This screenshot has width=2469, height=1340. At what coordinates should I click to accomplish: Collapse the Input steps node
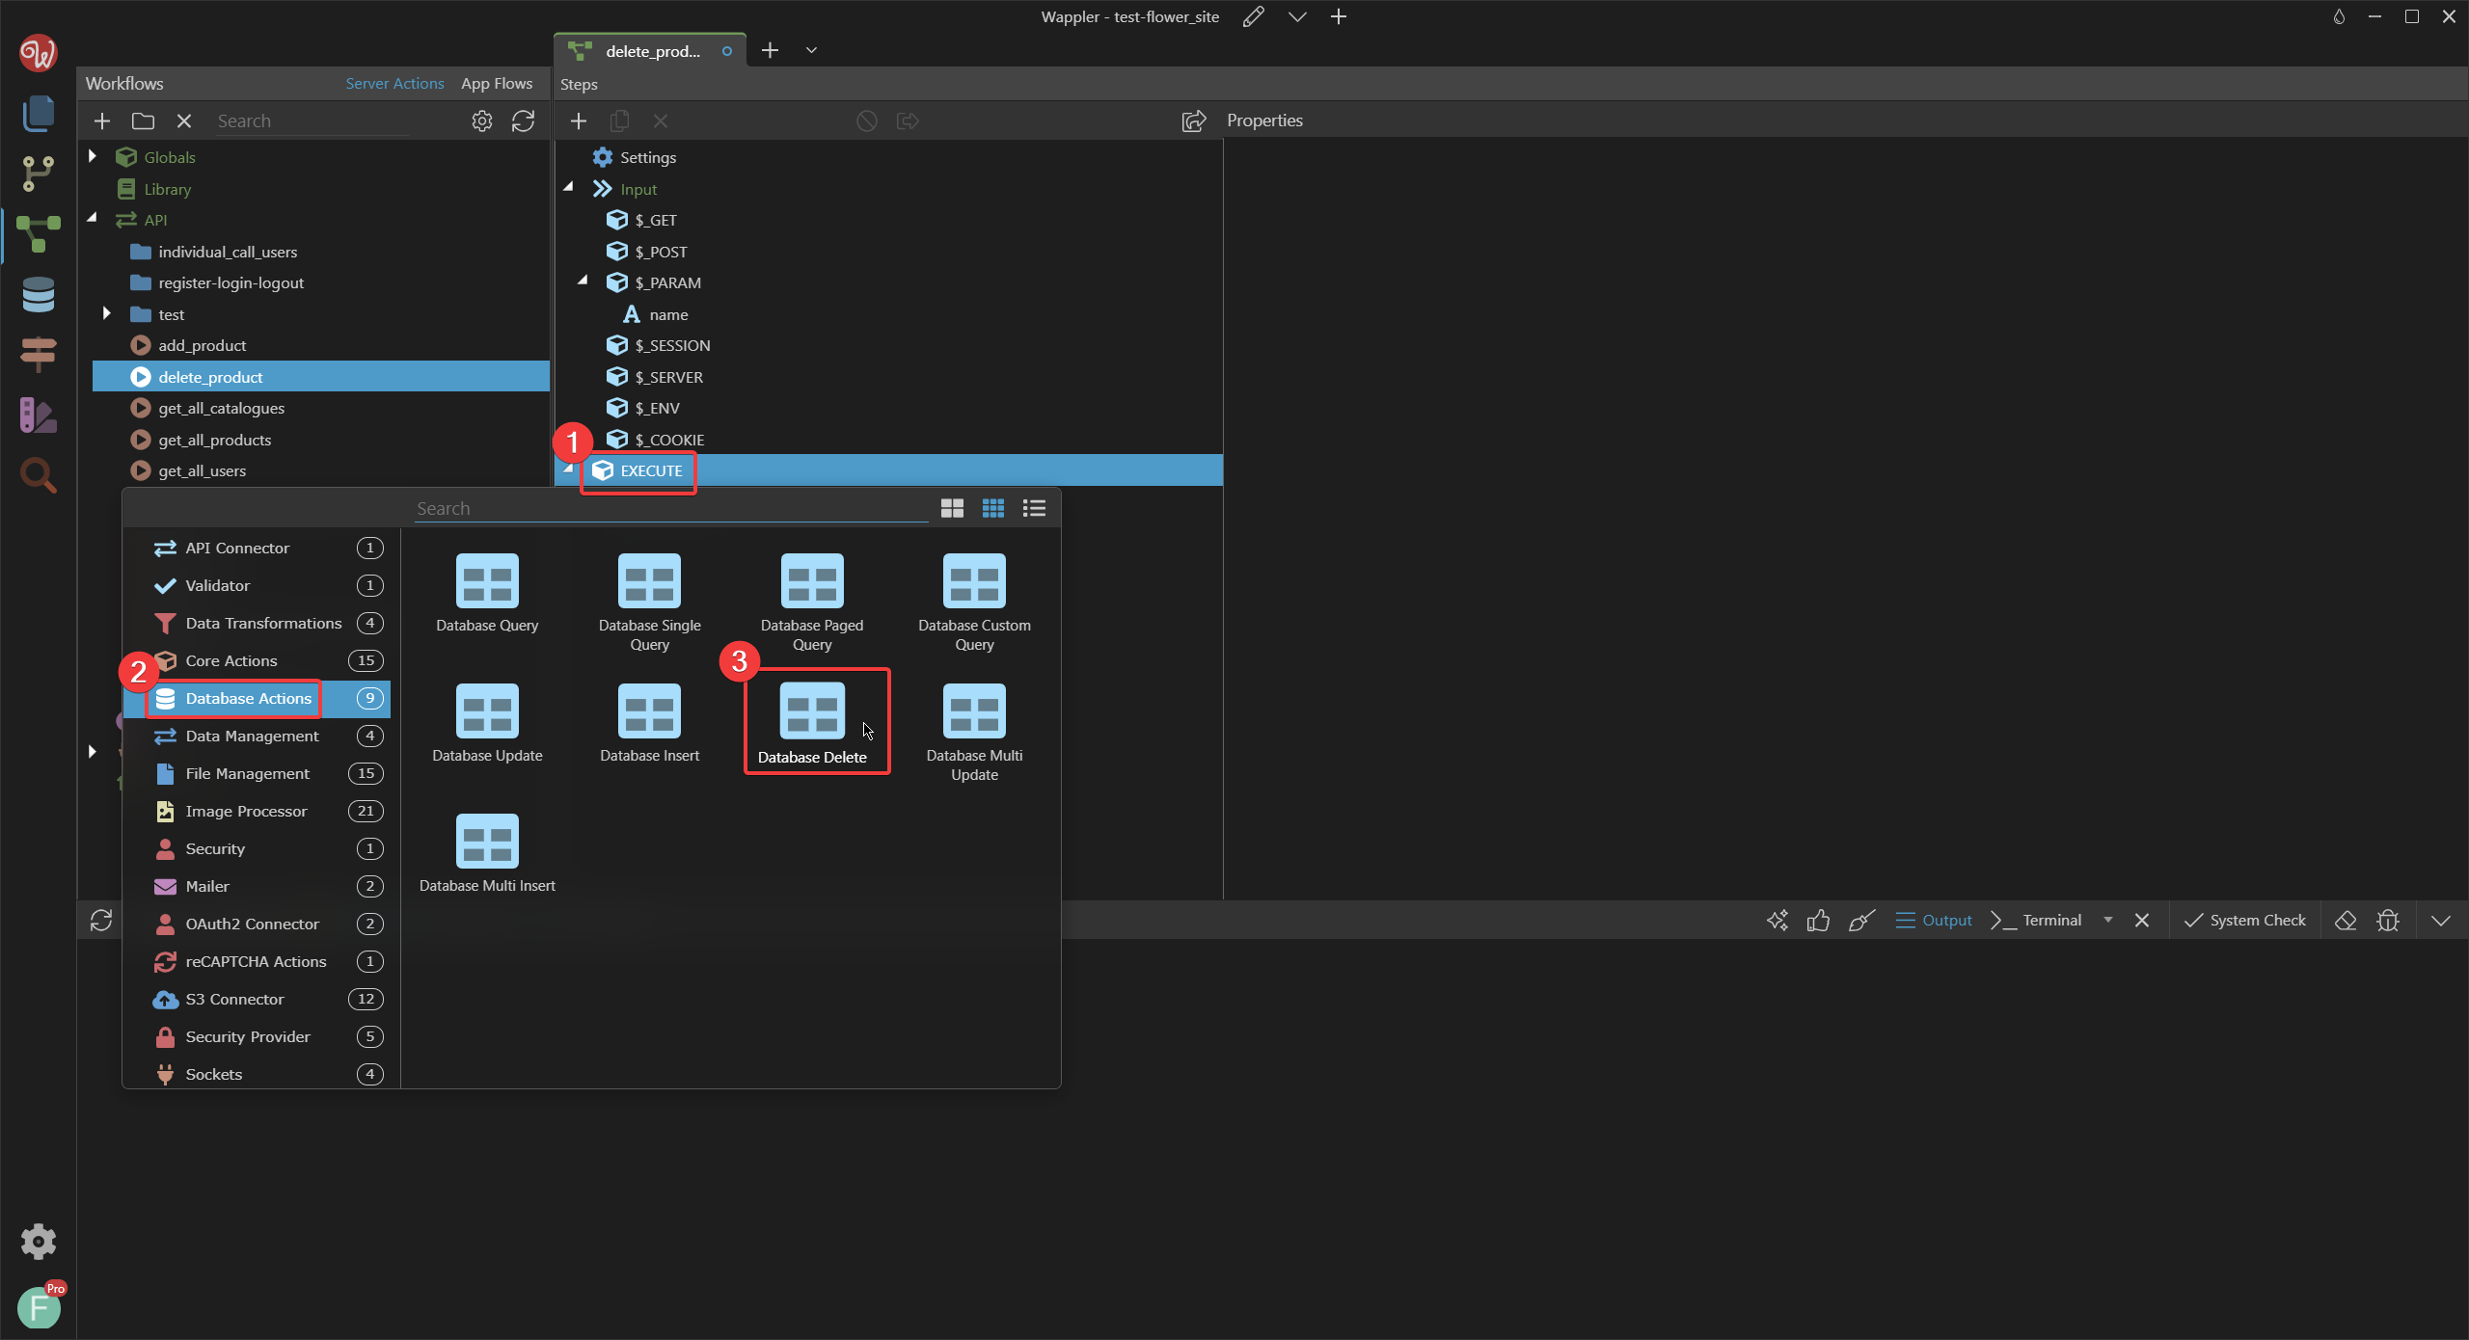(x=569, y=187)
